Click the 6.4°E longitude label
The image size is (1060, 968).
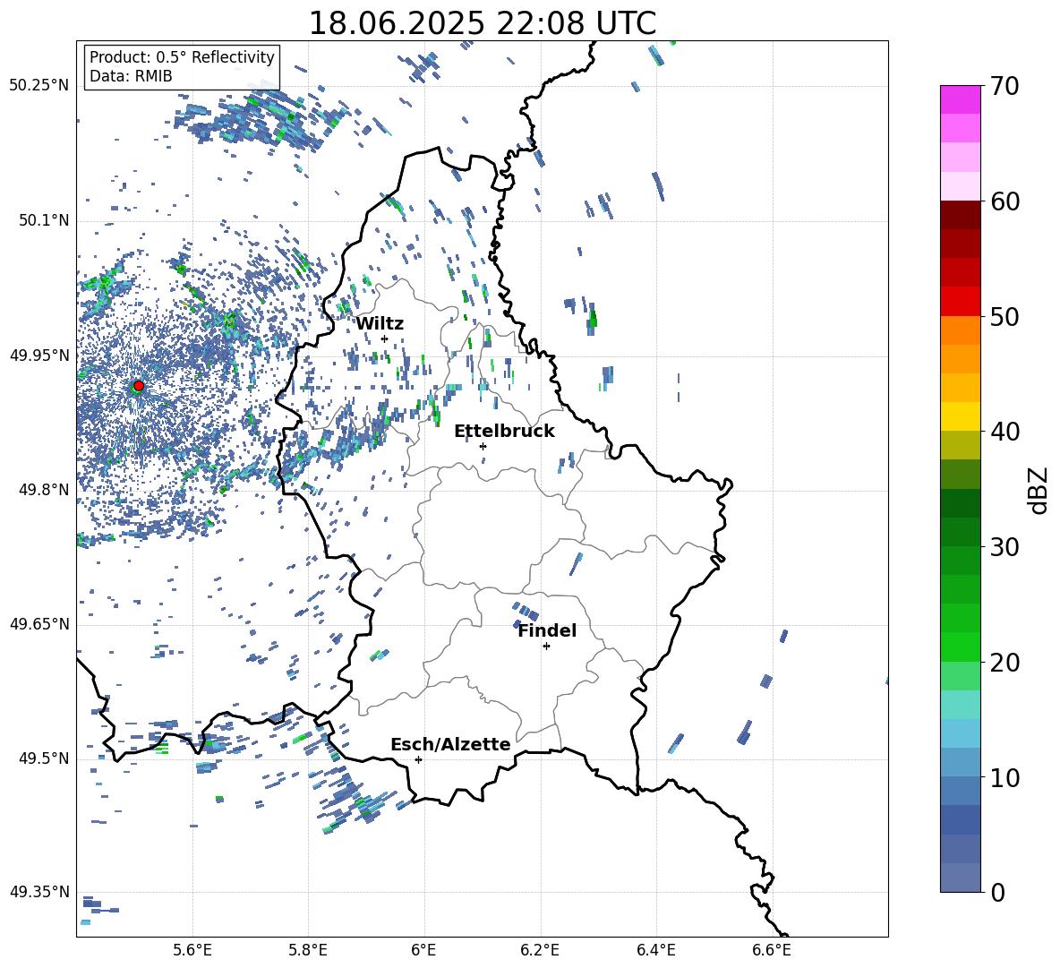(x=655, y=950)
